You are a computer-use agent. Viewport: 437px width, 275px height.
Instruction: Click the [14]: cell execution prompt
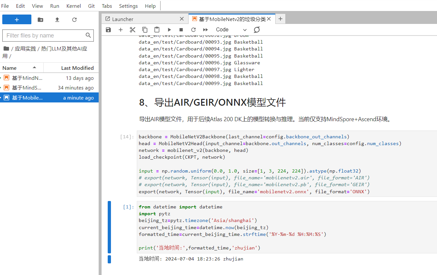(x=127, y=137)
